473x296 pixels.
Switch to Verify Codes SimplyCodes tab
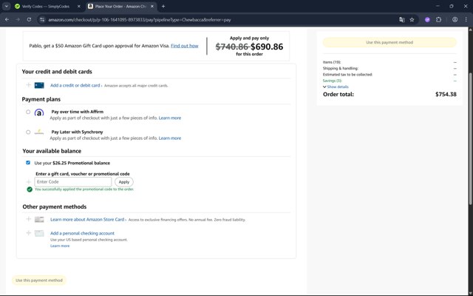[45, 7]
